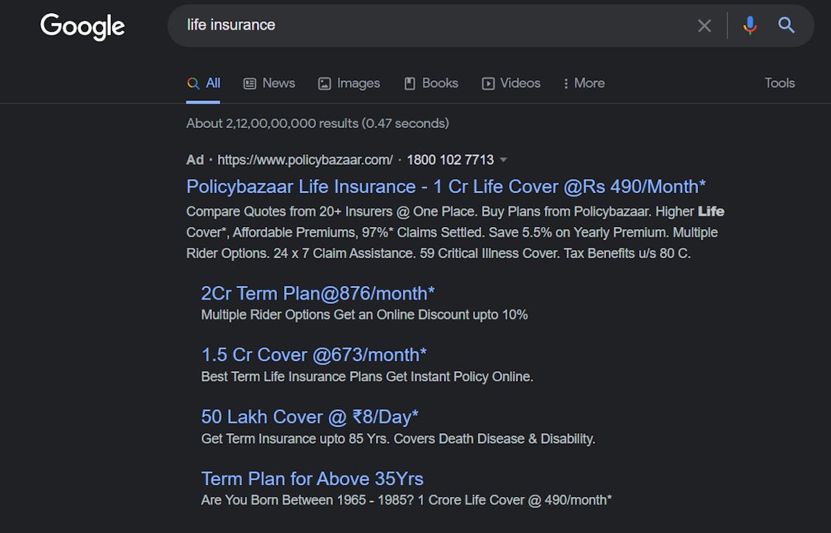Visit the 1.5 Cr Cover link

(314, 355)
